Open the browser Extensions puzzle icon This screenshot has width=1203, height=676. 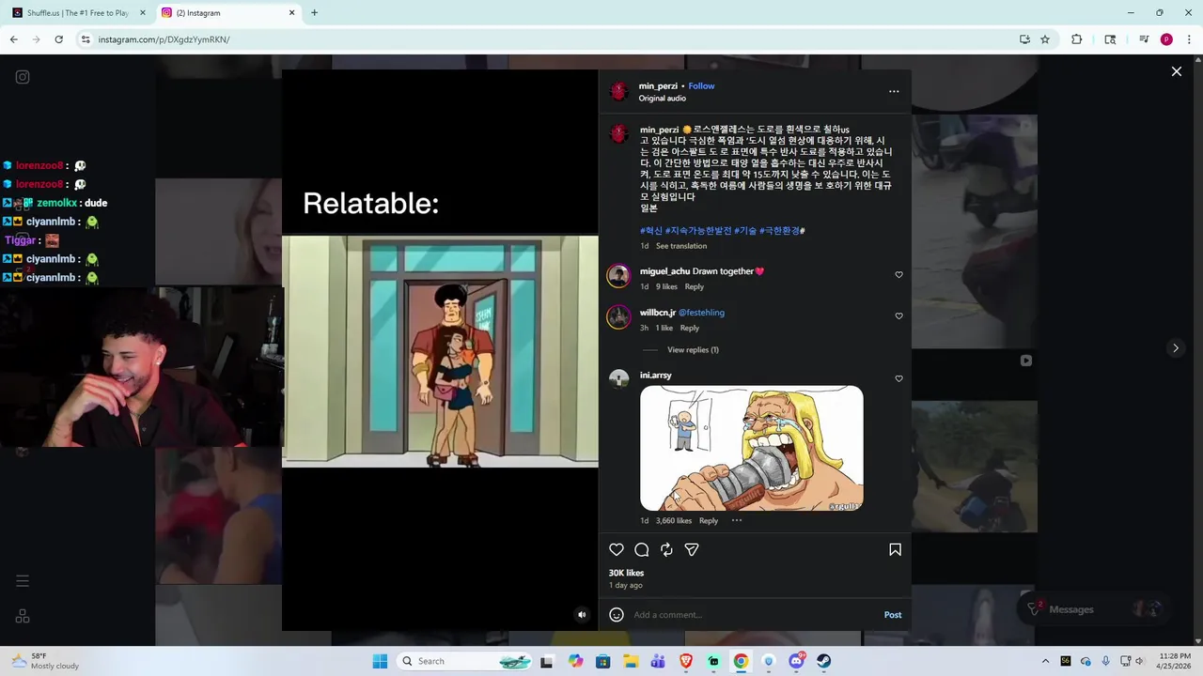click(1077, 39)
